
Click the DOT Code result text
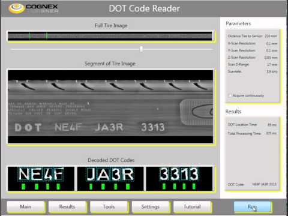click(x=264, y=184)
